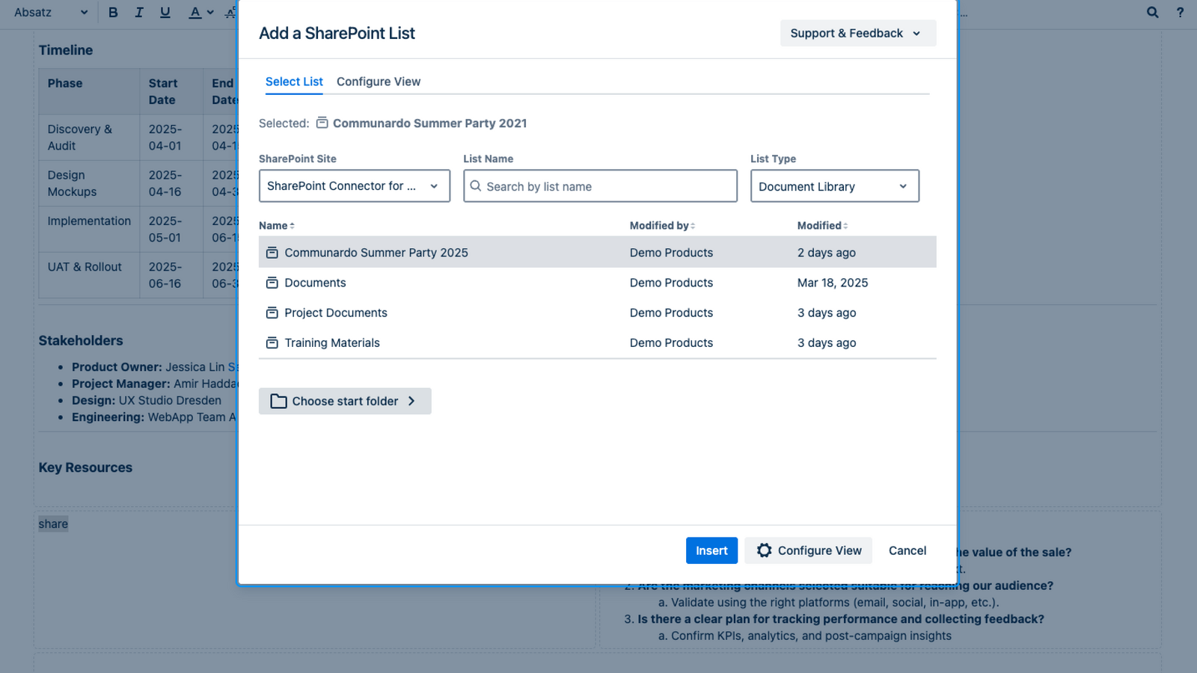Cancel the Add a SharePoint List dialog
1197x673 pixels.
click(x=907, y=550)
